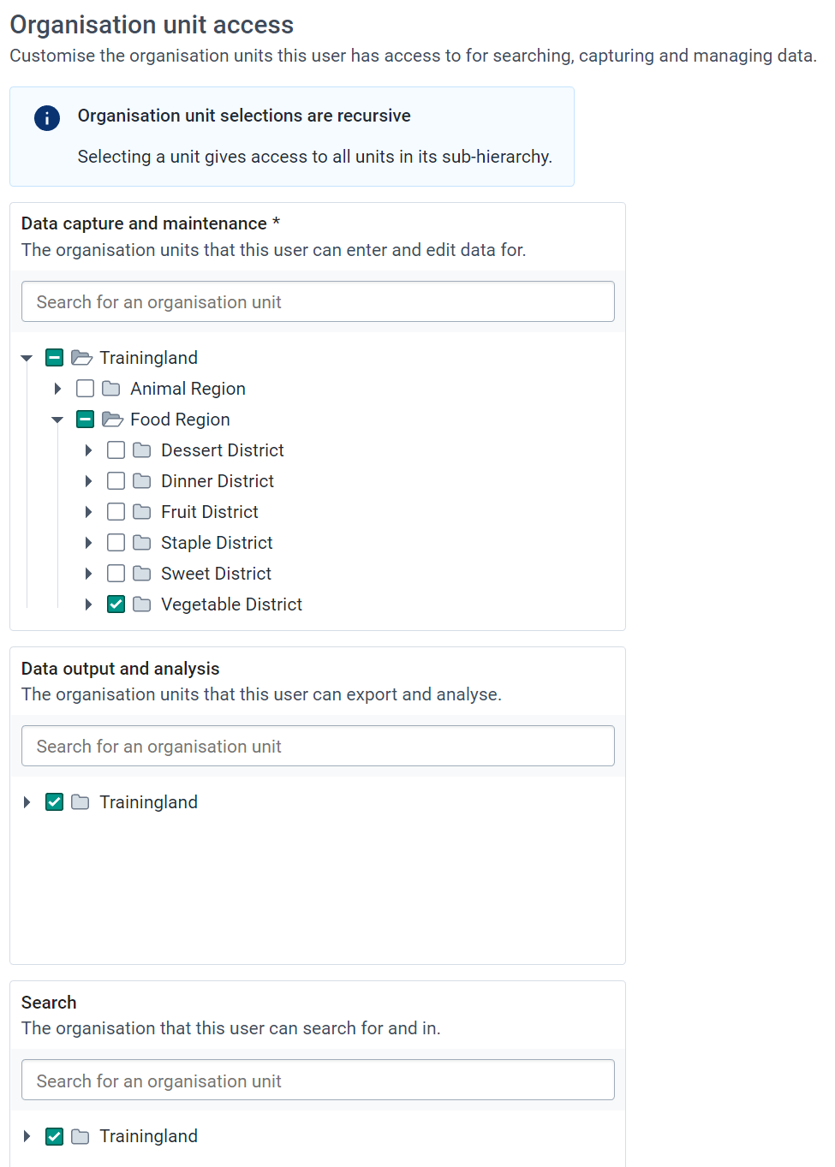Uncheck Trainingland in Data output and analysis
The image size is (835, 1167).
tap(55, 802)
